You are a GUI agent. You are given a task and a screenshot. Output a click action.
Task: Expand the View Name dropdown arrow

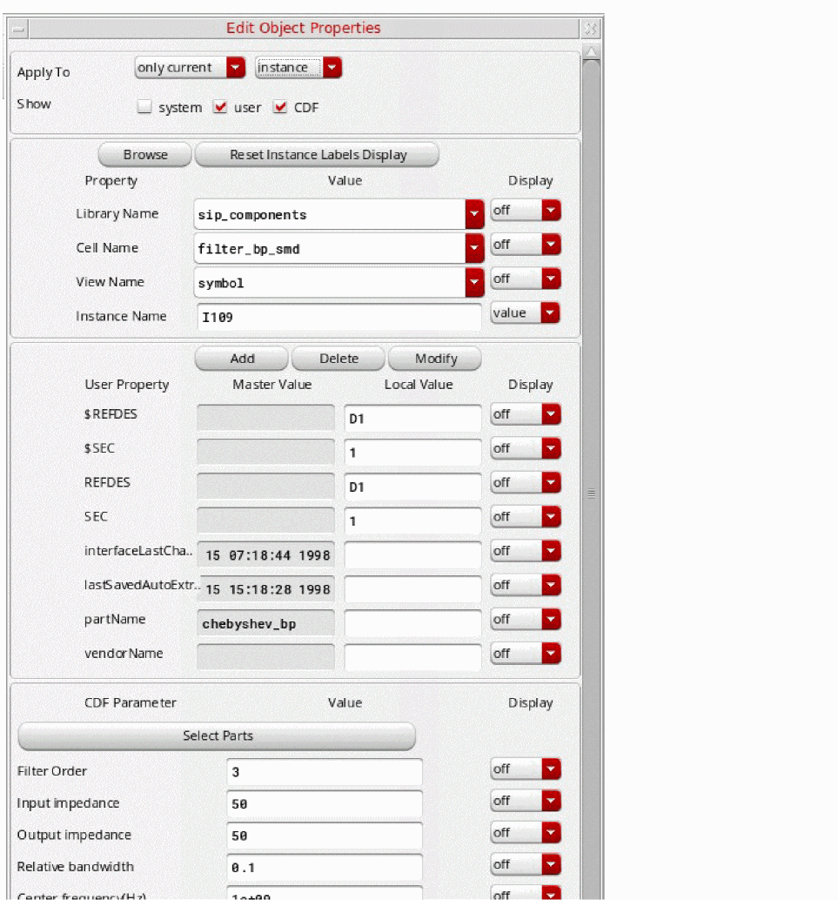473,282
